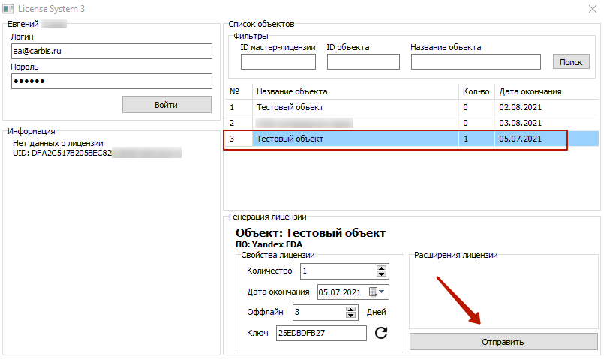Focus the Логин field with ea@carbis.ru
The height and width of the screenshot is (359, 604).
coord(112,51)
